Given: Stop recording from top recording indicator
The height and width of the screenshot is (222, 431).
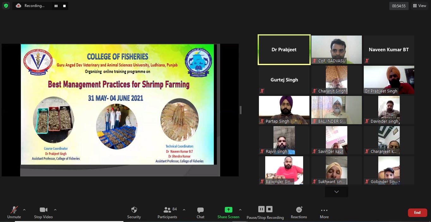Looking at the screenshot, I should (64, 6).
